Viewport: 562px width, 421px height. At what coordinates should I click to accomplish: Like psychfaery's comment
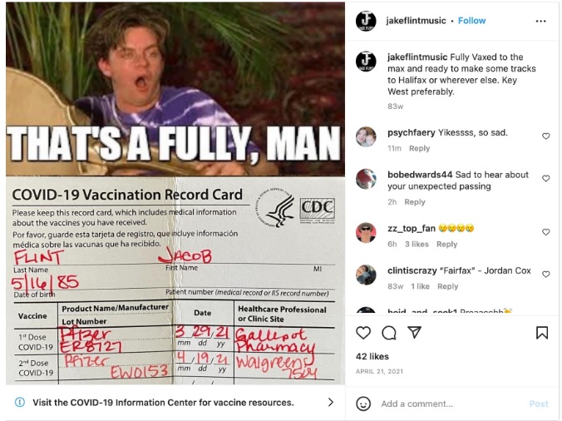pyautogui.click(x=545, y=136)
